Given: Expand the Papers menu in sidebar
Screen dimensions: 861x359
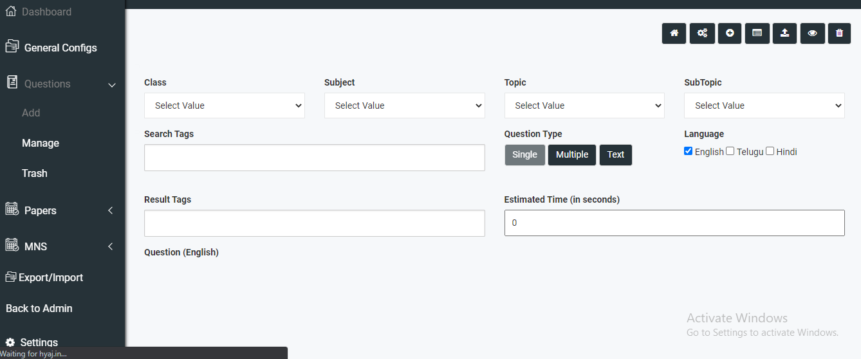Looking at the screenshot, I should click(41, 210).
